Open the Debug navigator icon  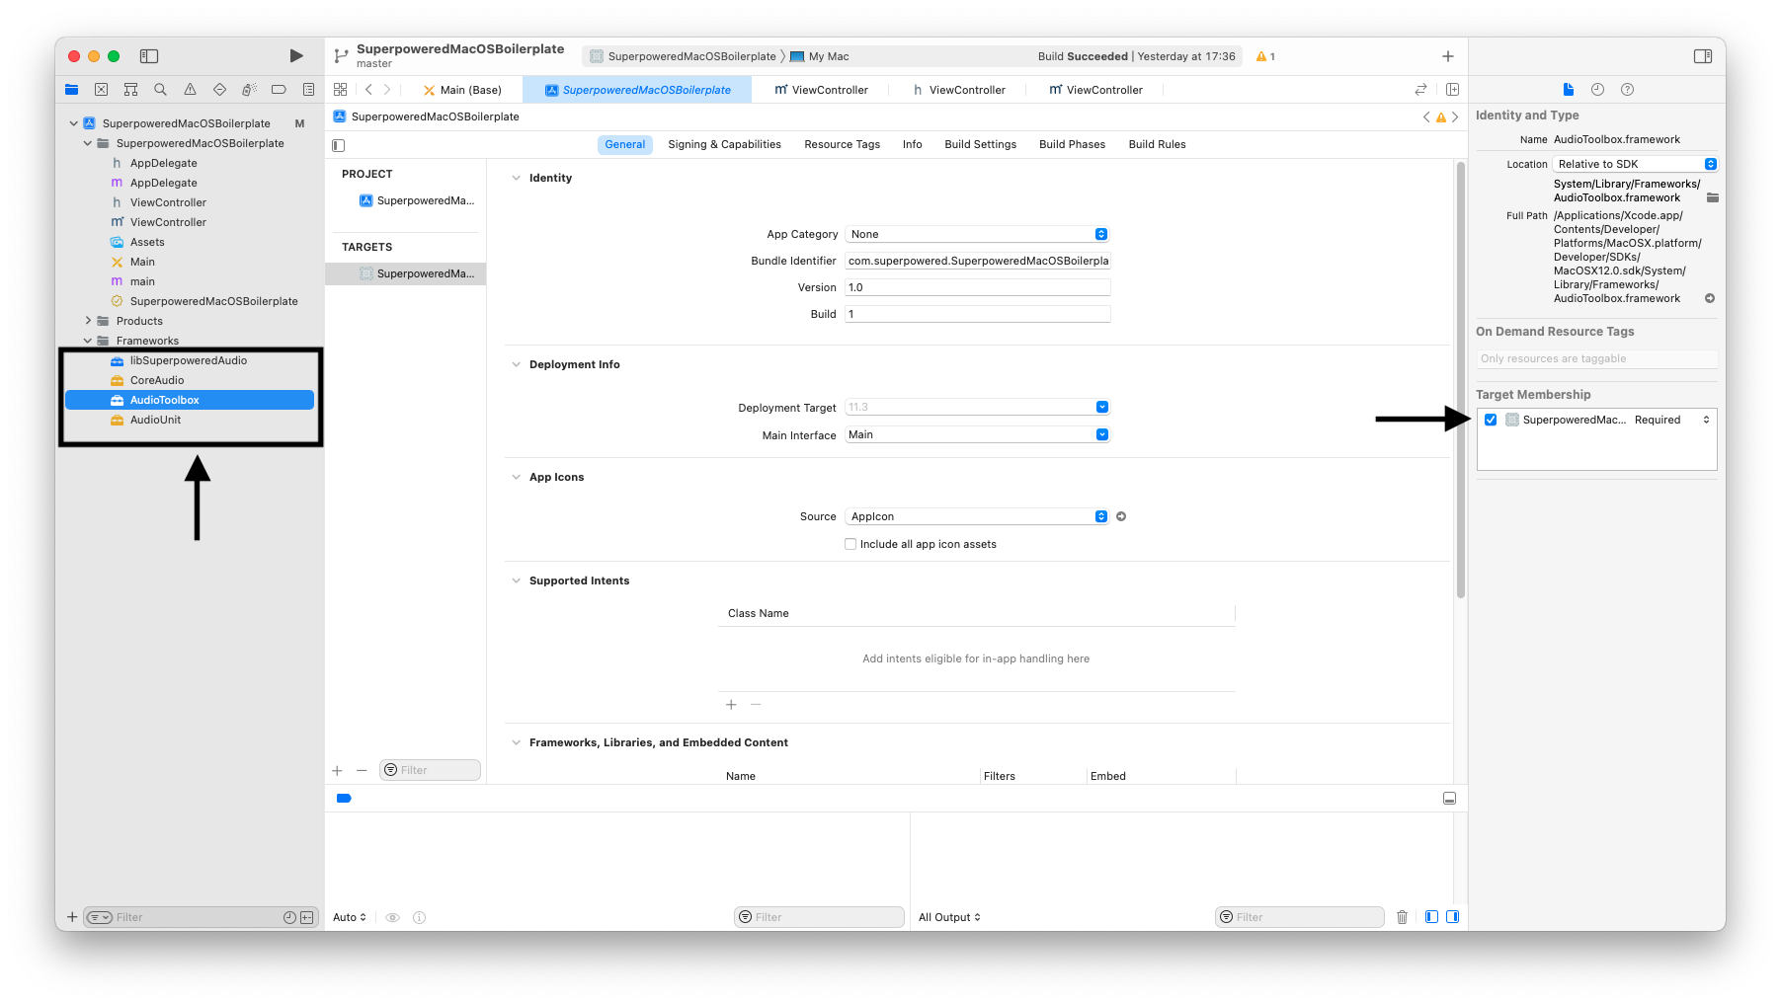(x=249, y=90)
